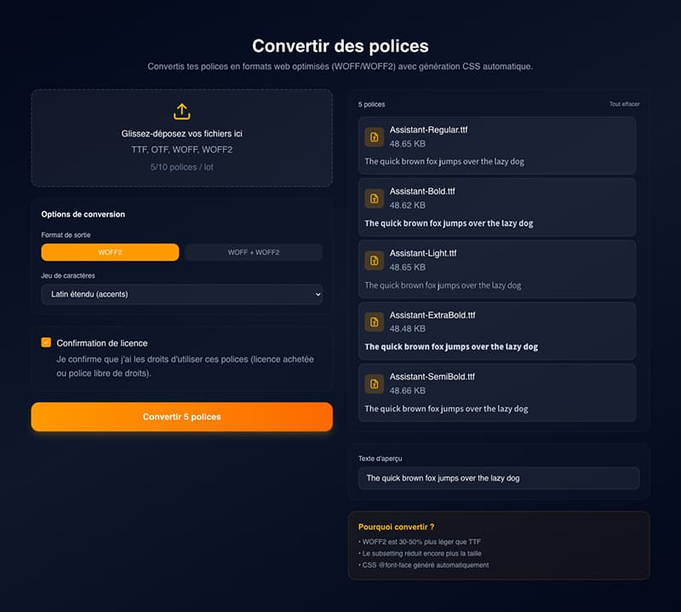681x612 pixels.
Task: Click the file icon beside Assistant-SemiBold.ttf
Action: (x=374, y=384)
